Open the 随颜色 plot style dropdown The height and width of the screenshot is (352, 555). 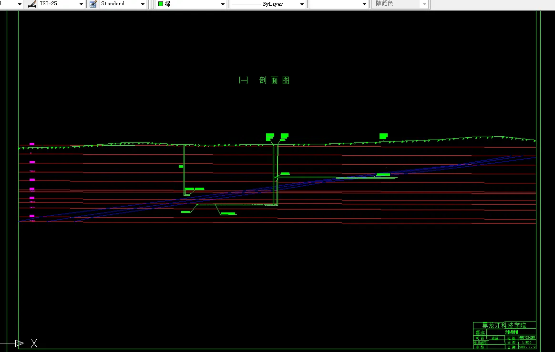424,4
